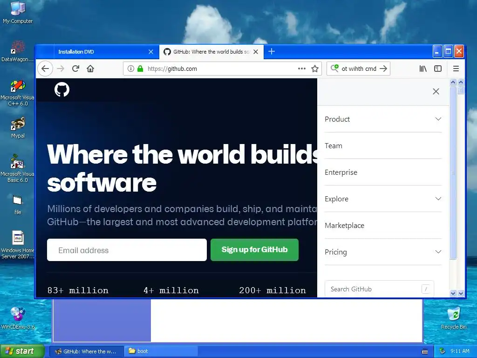Click the search magnifier icon in search box
Viewport: 477px width, 358px height.
334,68
